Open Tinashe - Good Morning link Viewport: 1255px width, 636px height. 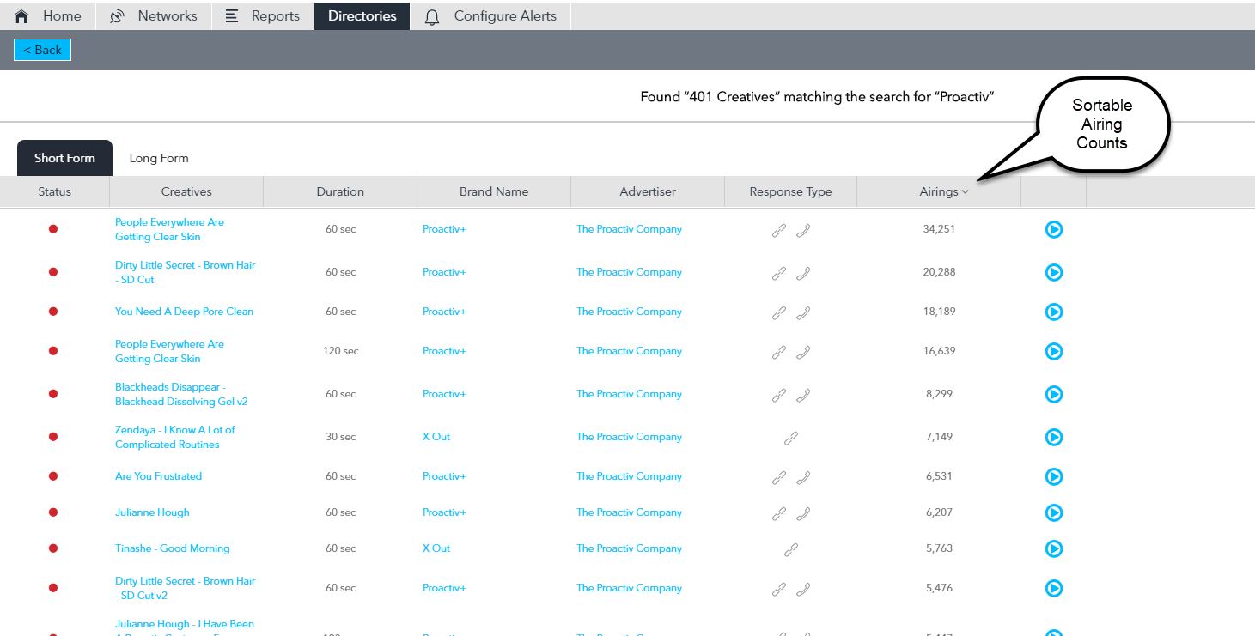[x=173, y=548]
